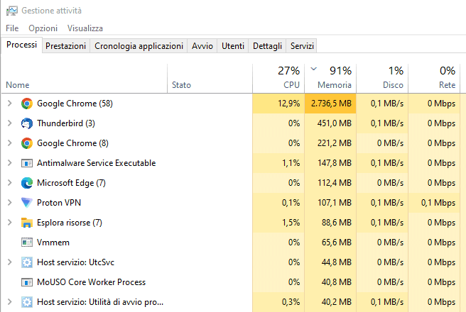Click the Google Chrome (8) icon
466x312 pixels.
click(27, 143)
